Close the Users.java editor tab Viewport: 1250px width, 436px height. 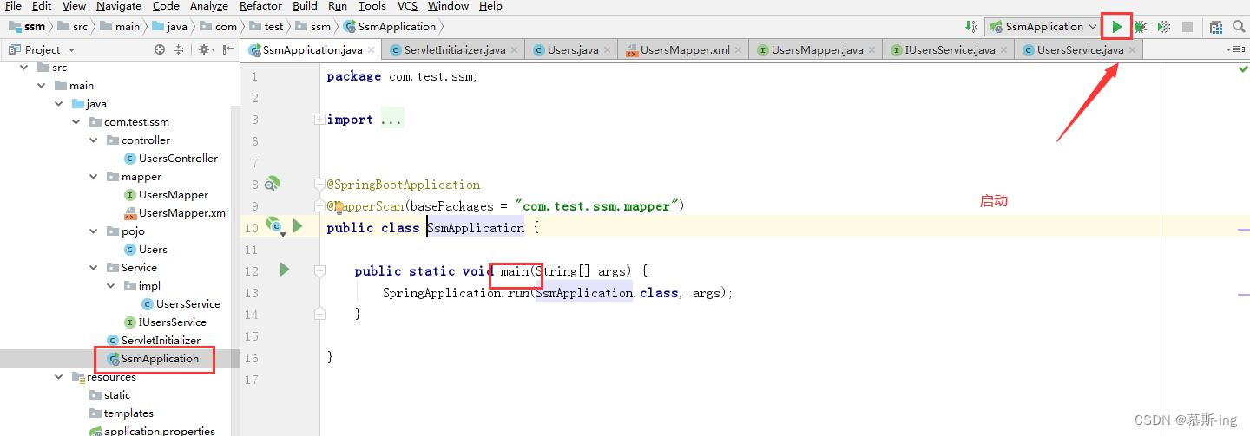(x=607, y=50)
